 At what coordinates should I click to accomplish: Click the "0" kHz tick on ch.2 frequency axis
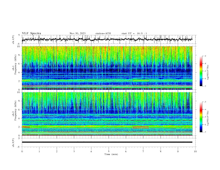(19, 136)
